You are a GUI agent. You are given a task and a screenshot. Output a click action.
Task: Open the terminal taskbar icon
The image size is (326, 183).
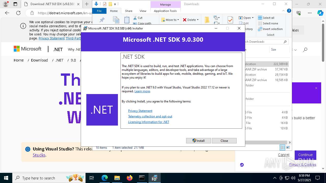tap(142, 178)
